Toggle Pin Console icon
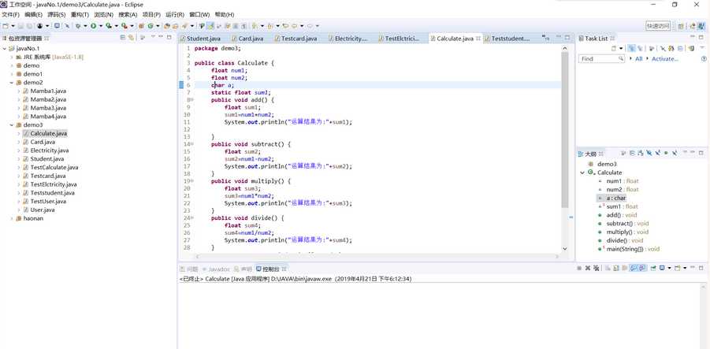The image size is (710, 349). (653, 268)
